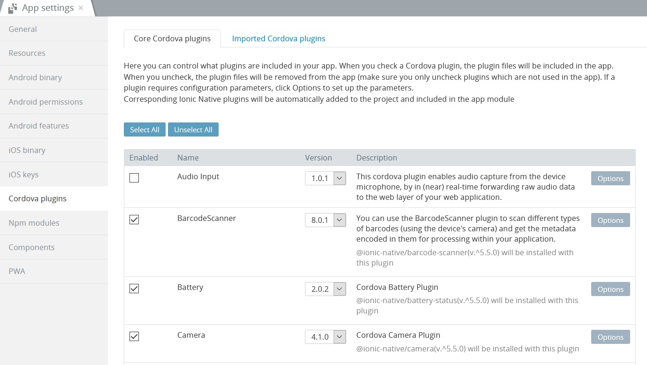The width and height of the screenshot is (647, 365).
Task: Open iOS keys settings
Action: (54, 175)
